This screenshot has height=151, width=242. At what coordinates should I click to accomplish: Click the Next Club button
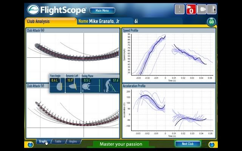pos(188,144)
